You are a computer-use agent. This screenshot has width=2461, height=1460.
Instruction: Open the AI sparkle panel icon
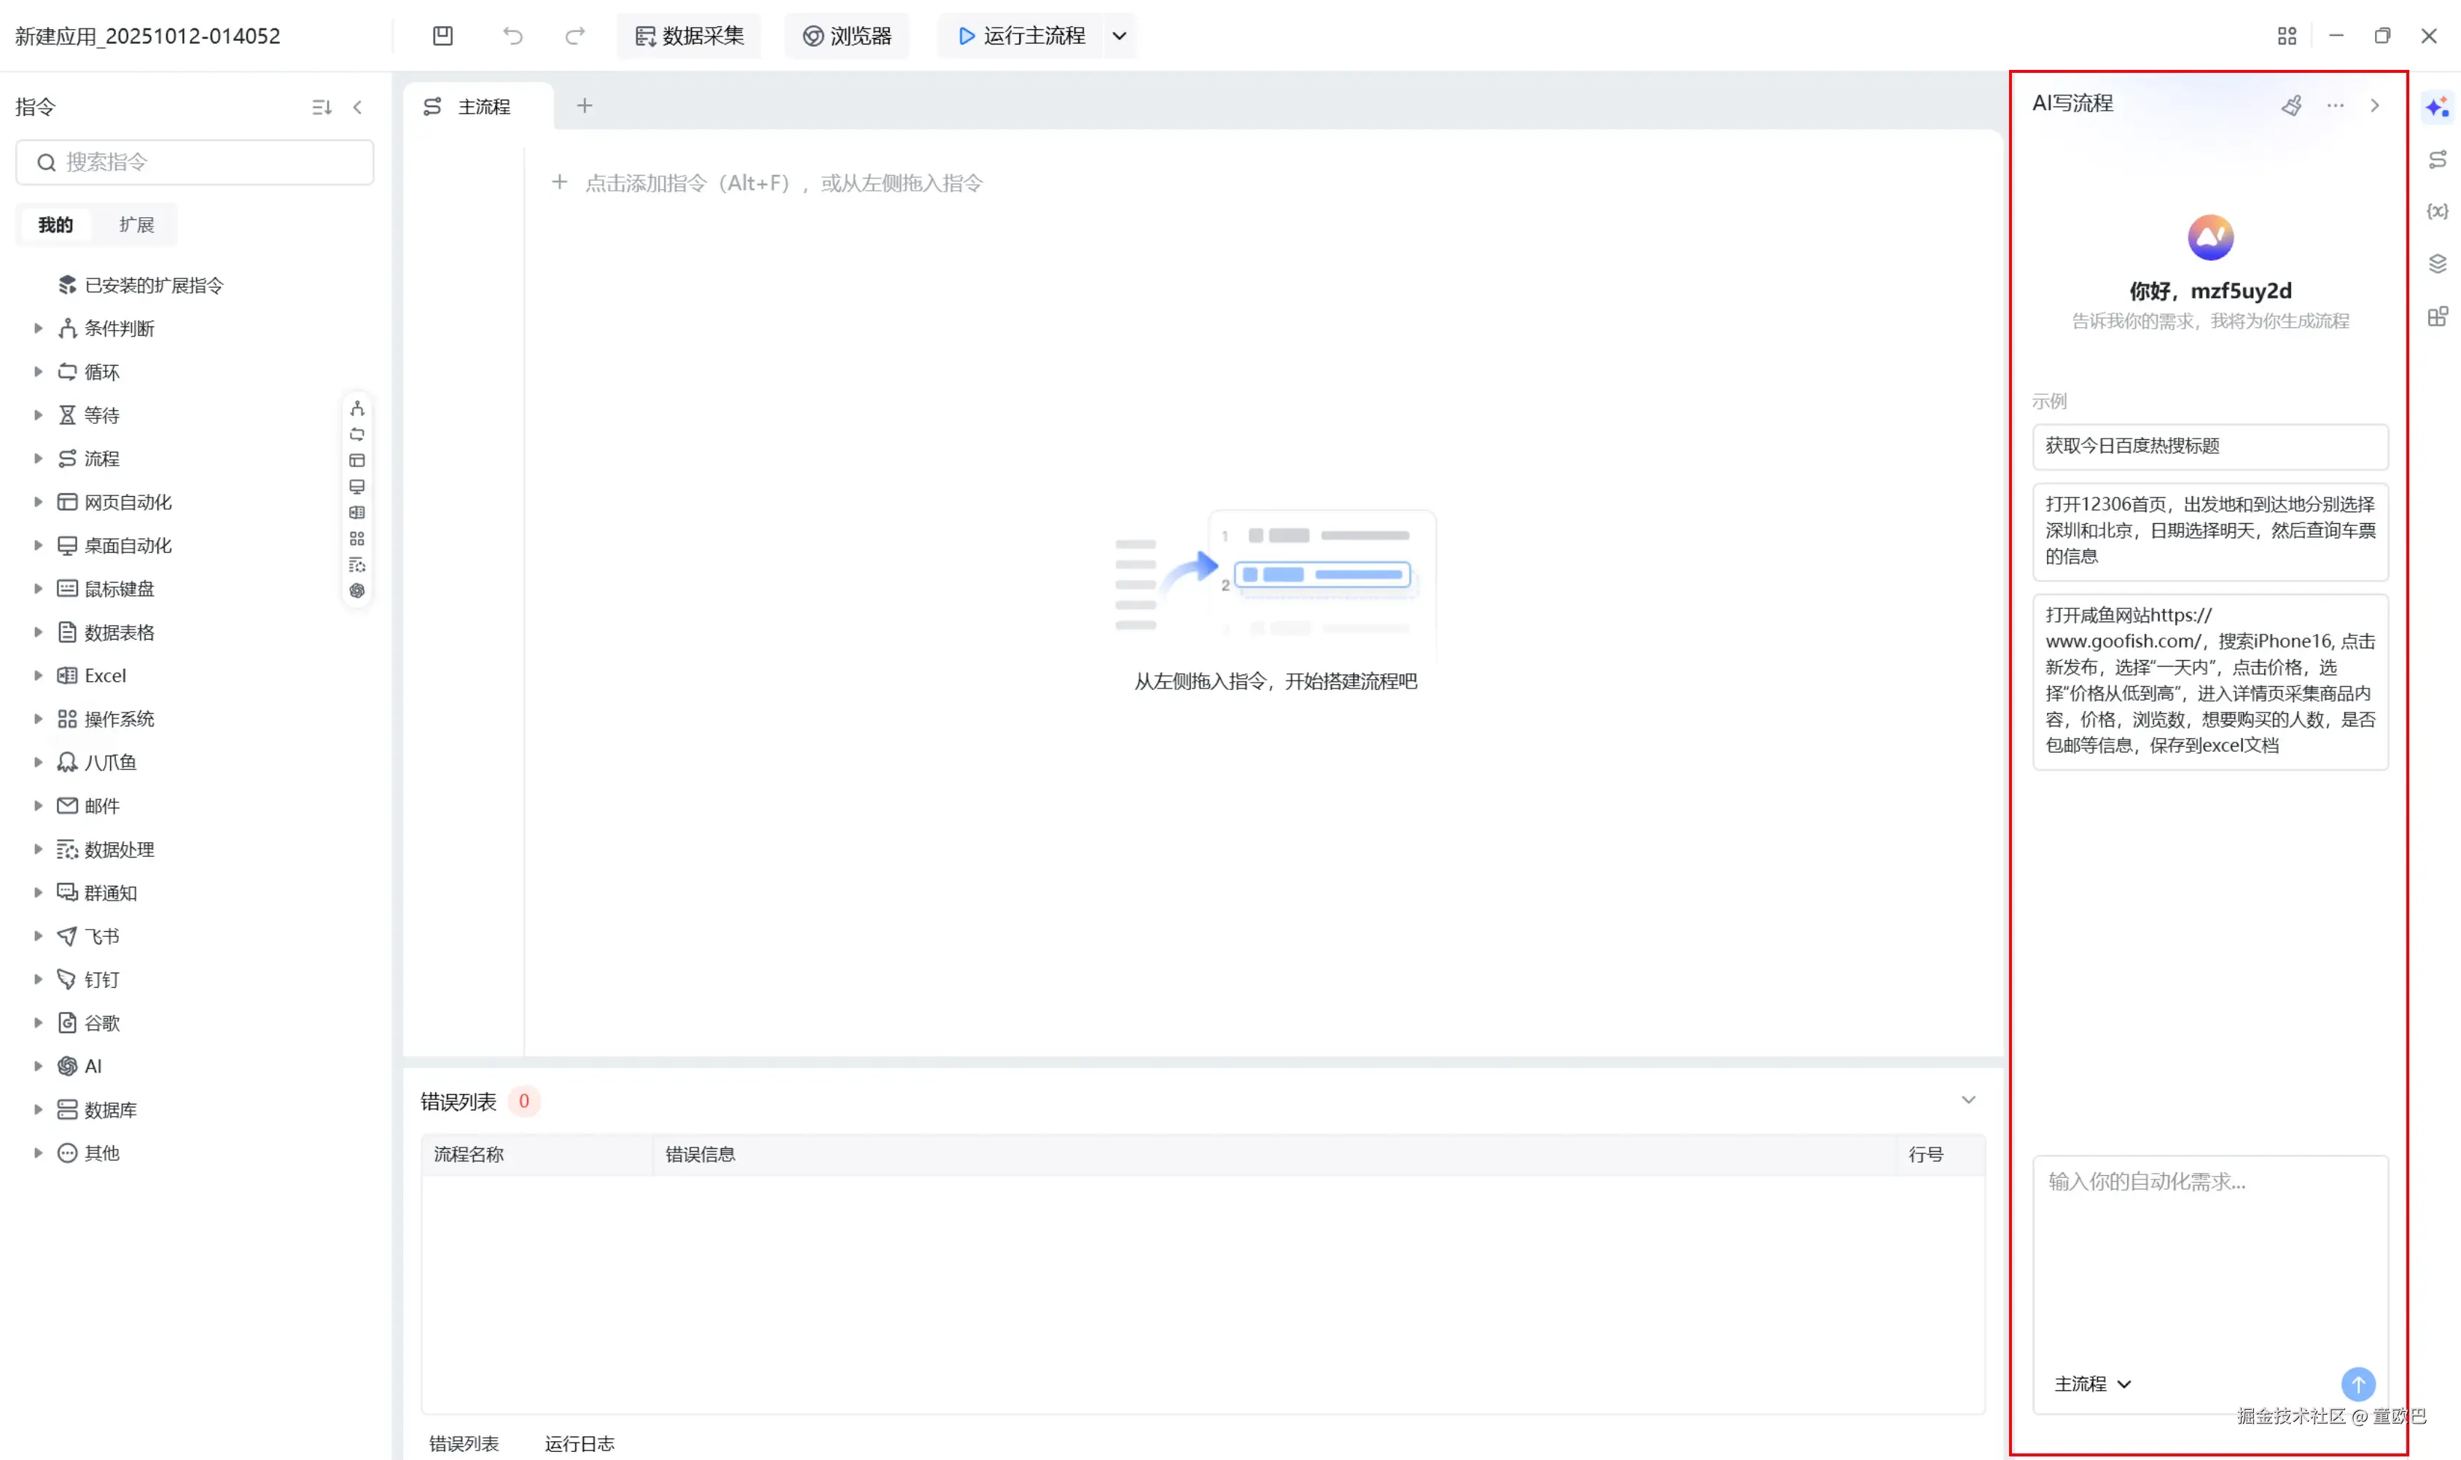coord(2436,106)
